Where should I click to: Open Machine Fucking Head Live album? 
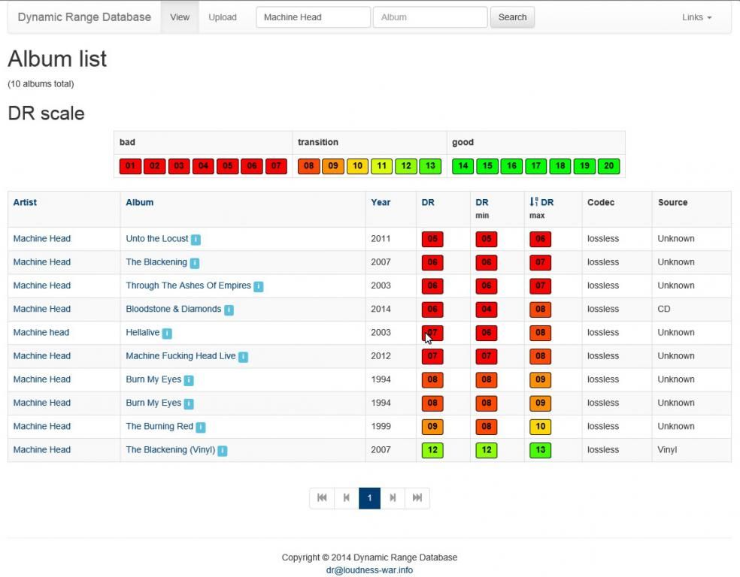click(x=180, y=356)
